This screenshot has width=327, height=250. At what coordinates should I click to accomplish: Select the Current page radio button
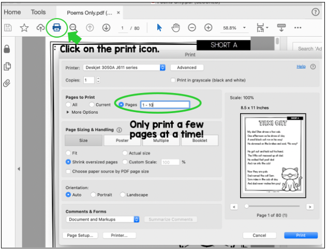pos(92,104)
